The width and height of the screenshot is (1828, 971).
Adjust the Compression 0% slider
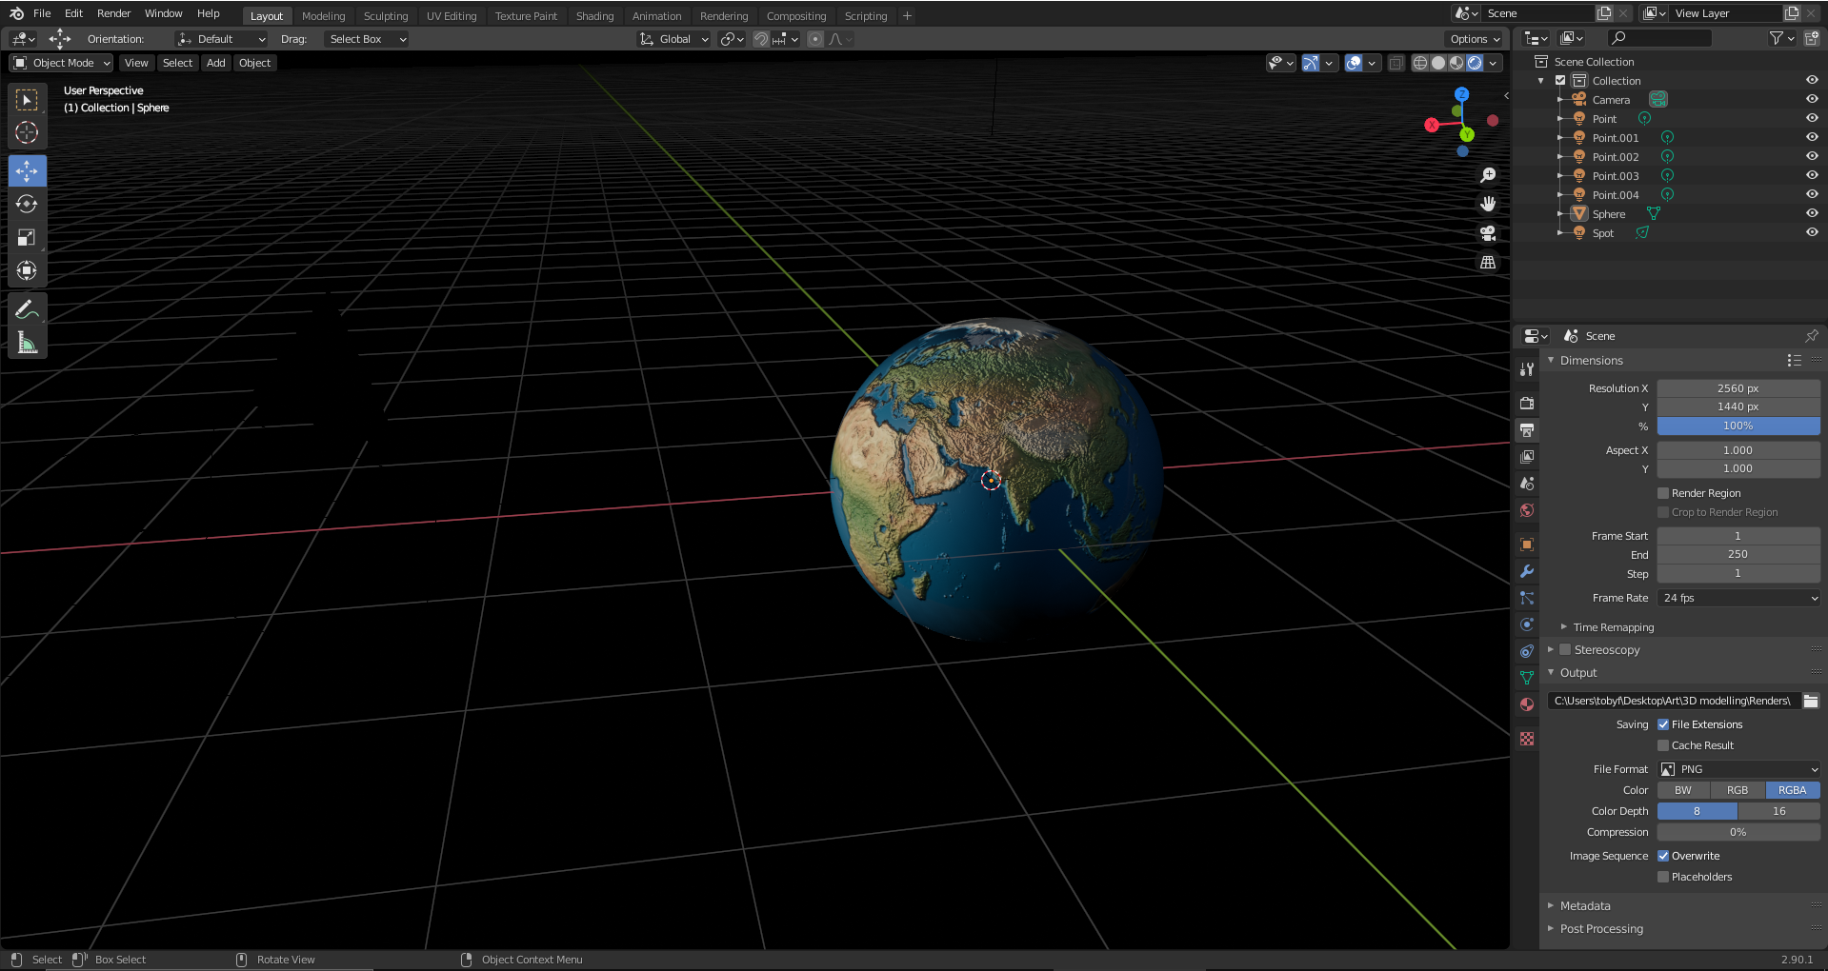coord(1738,832)
